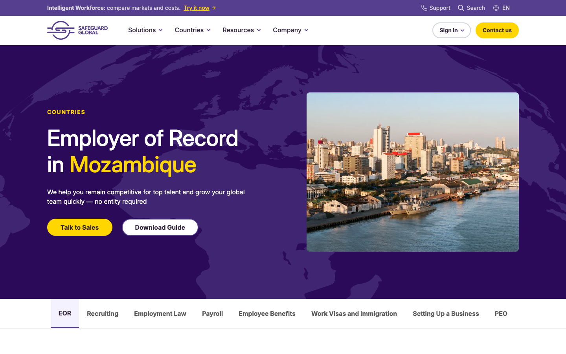Follow the Try it now link
This screenshot has height=354, width=566.
click(197, 8)
